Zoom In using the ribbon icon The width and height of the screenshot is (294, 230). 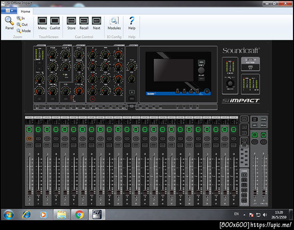tap(19, 18)
